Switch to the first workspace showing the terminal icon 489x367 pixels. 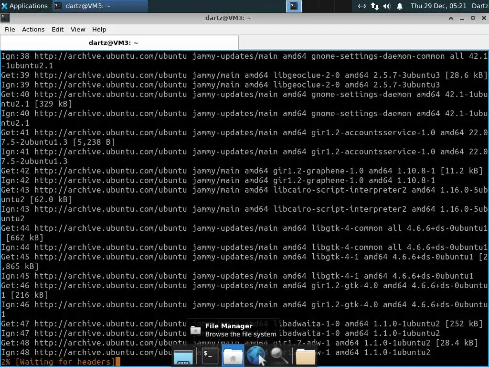point(294,6)
